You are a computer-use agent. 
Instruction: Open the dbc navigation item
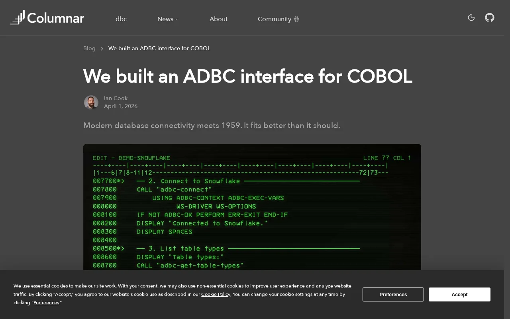point(121,19)
